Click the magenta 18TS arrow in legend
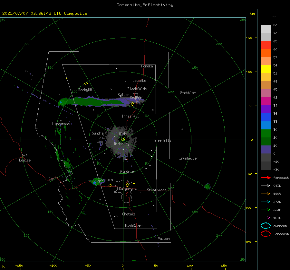The height and width of the screenshot is (270, 290). 266,218
